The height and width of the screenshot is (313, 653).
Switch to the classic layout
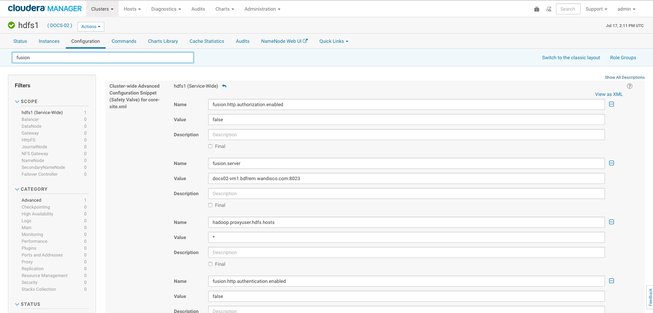(x=571, y=58)
